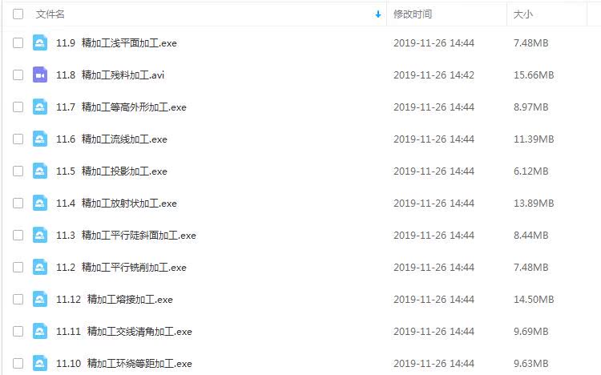
Task: Sort by the 大小 column header
Action: 522,14
